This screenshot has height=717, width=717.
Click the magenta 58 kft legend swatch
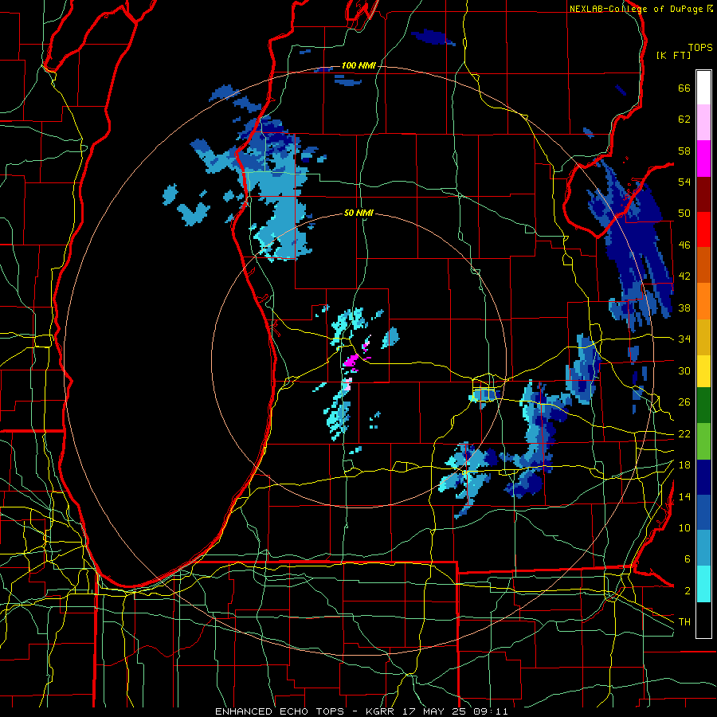703,159
